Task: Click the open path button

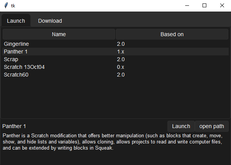Action: point(211,126)
